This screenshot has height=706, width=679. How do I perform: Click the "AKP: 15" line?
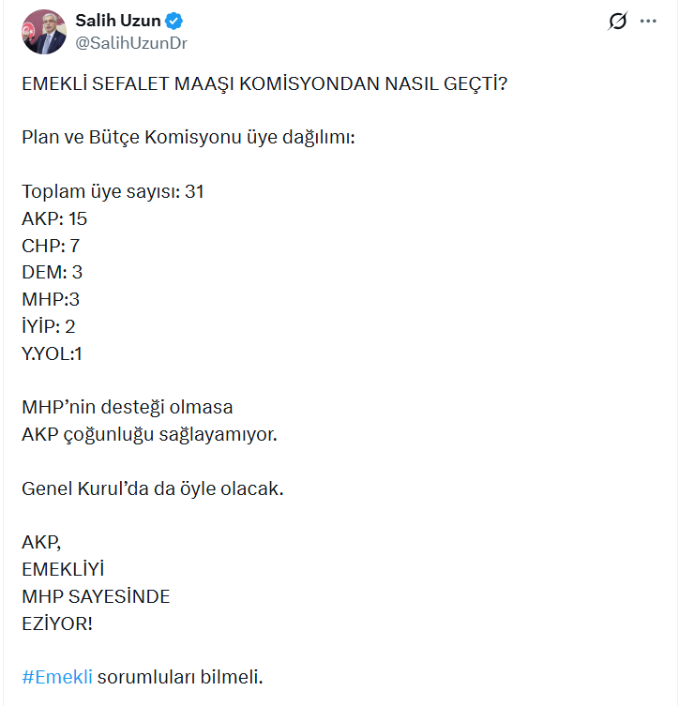pos(54,218)
